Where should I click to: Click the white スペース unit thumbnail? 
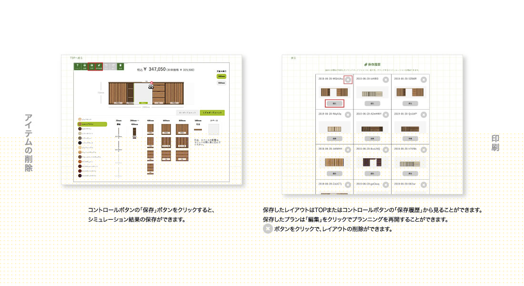click(x=213, y=130)
